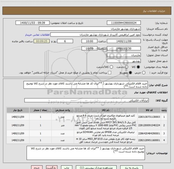Click the ریسه فول کالر product name
174x169 pixels.
106,140
